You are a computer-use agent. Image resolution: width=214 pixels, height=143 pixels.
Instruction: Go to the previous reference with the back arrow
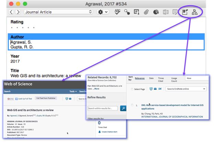11,12
